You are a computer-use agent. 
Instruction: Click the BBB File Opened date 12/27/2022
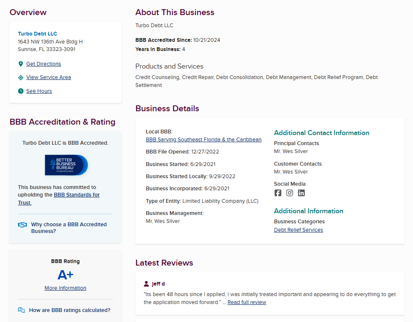(205, 152)
